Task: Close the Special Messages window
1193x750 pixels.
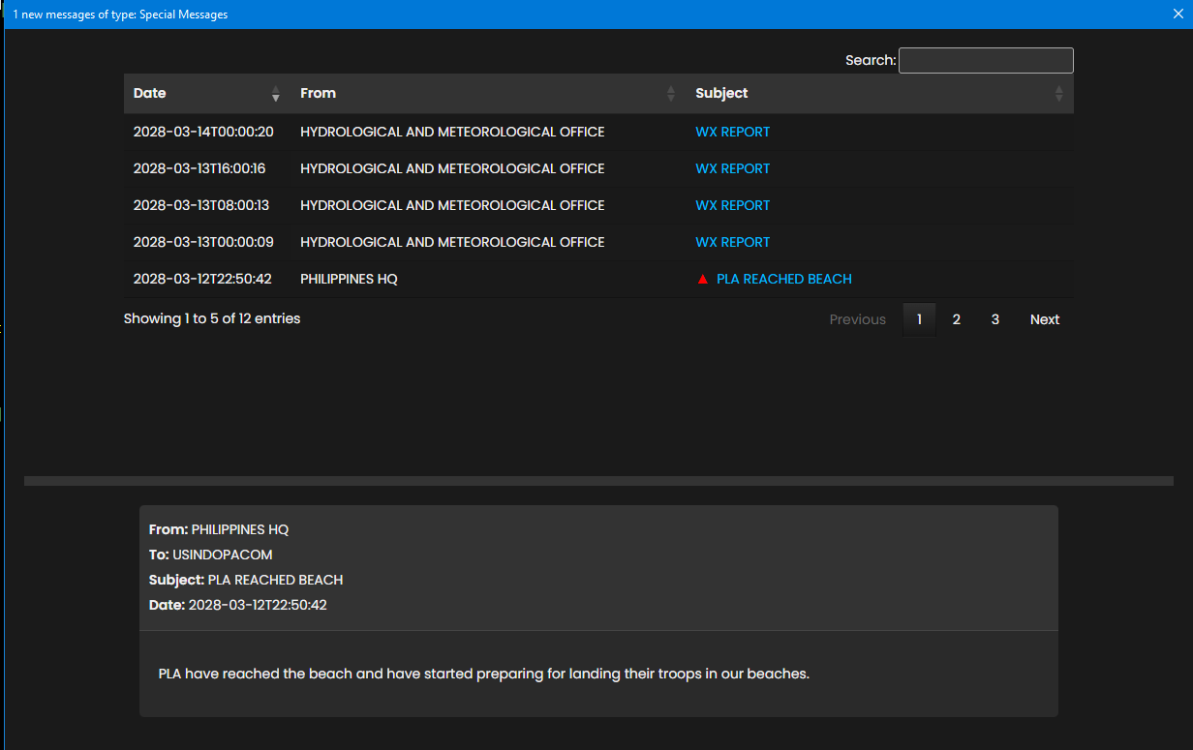Action: click(x=1178, y=15)
